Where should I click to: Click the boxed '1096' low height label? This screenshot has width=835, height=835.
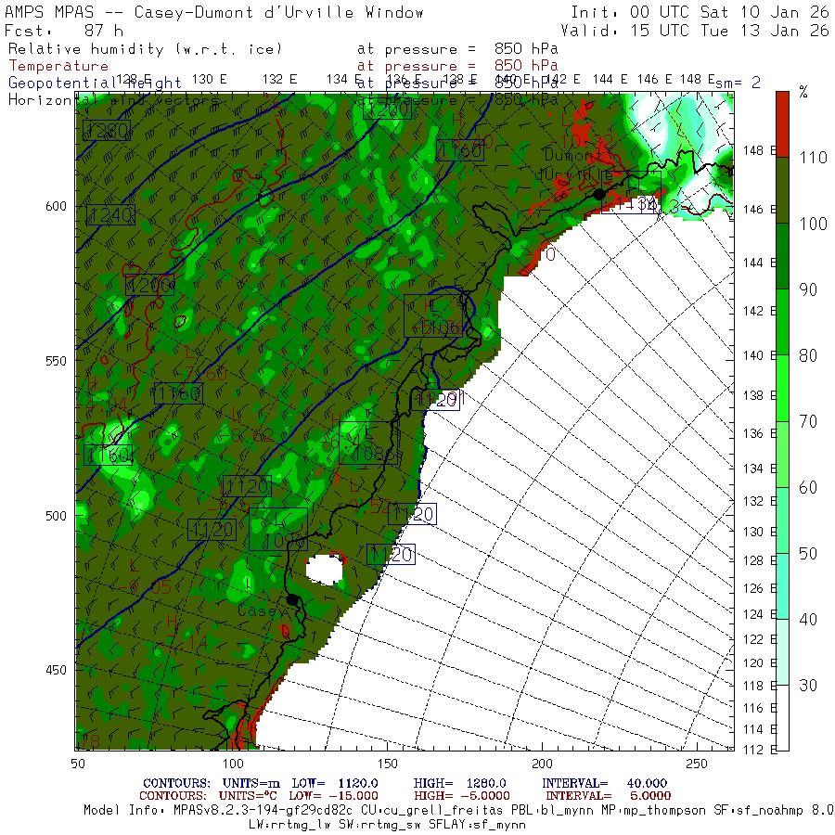click(x=278, y=530)
